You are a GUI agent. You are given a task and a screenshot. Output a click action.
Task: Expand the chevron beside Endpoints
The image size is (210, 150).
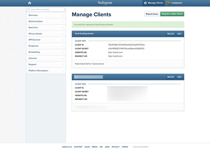(63, 46)
